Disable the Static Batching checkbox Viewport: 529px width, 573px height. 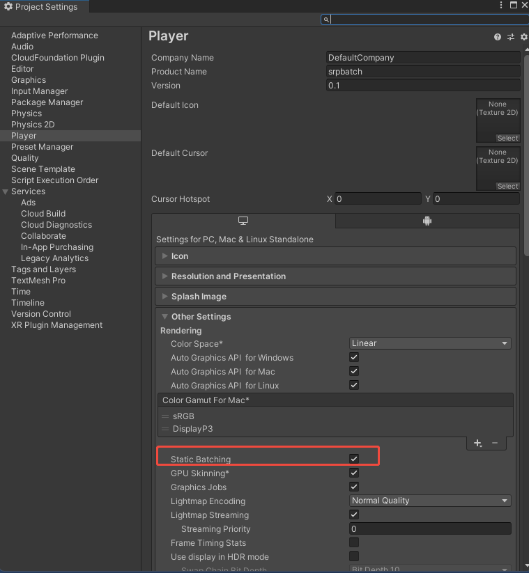click(x=354, y=459)
